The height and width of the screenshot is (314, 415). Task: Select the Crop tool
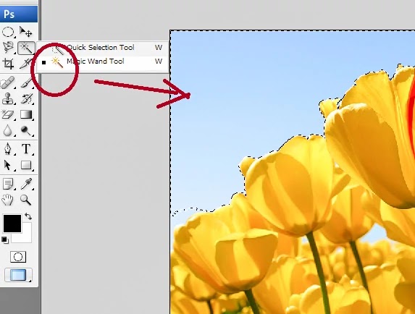pyautogui.click(x=8, y=64)
